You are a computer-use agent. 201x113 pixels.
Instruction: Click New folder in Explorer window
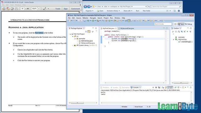click(x=147, y=11)
